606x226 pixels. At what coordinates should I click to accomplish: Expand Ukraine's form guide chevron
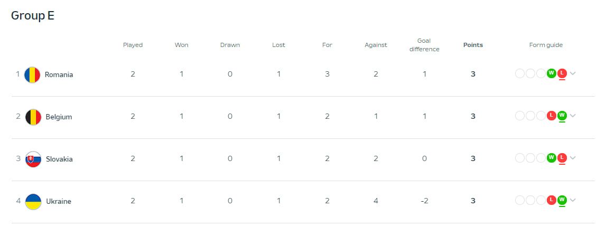tap(573, 200)
